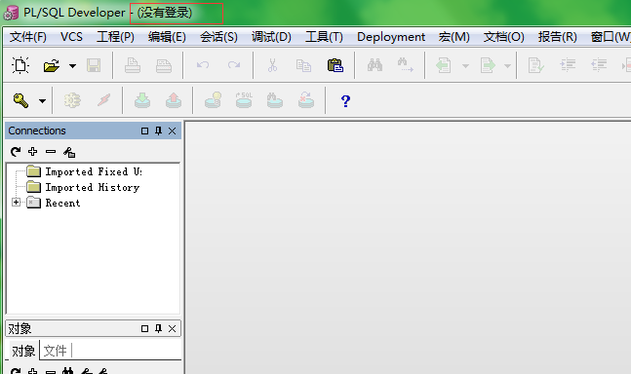Click the Explain plan lightbulb icon
Image resolution: width=631 pixels, height=374 pixels.
(213, 100)
